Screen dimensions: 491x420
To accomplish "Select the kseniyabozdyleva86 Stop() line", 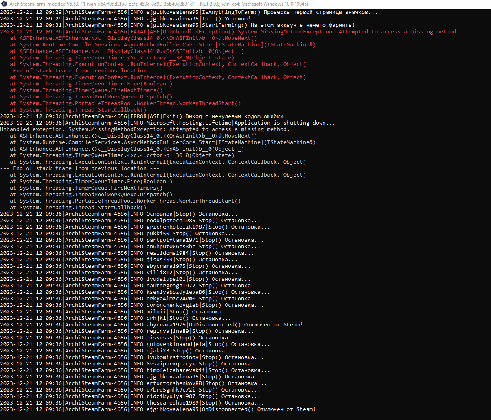I will (x=135, y=292).
